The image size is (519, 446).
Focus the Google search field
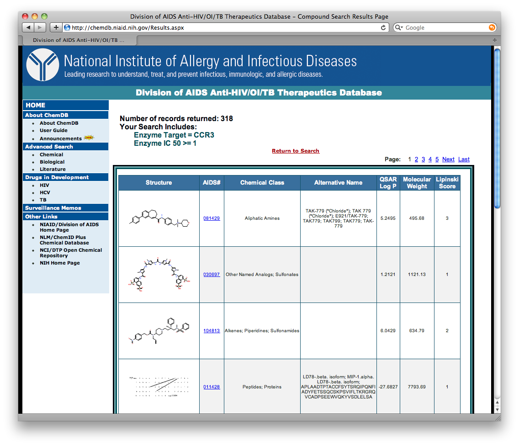(x=446, y=28)
